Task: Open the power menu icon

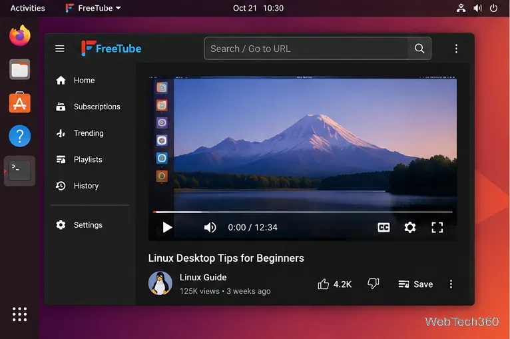Action: tap(493, 8)
